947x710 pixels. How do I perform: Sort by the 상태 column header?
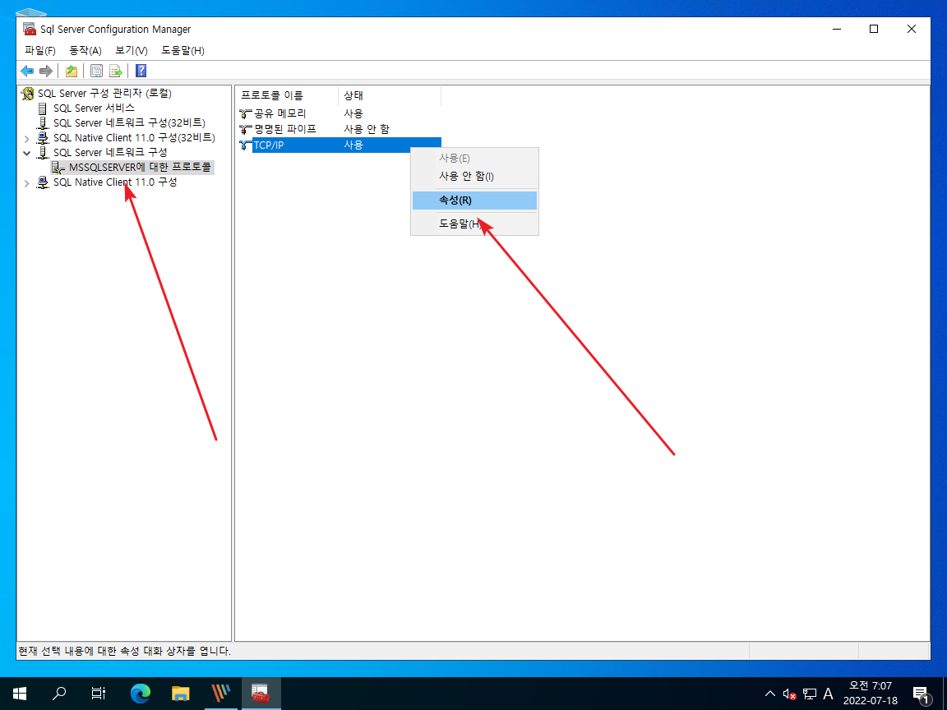(389, 95)
